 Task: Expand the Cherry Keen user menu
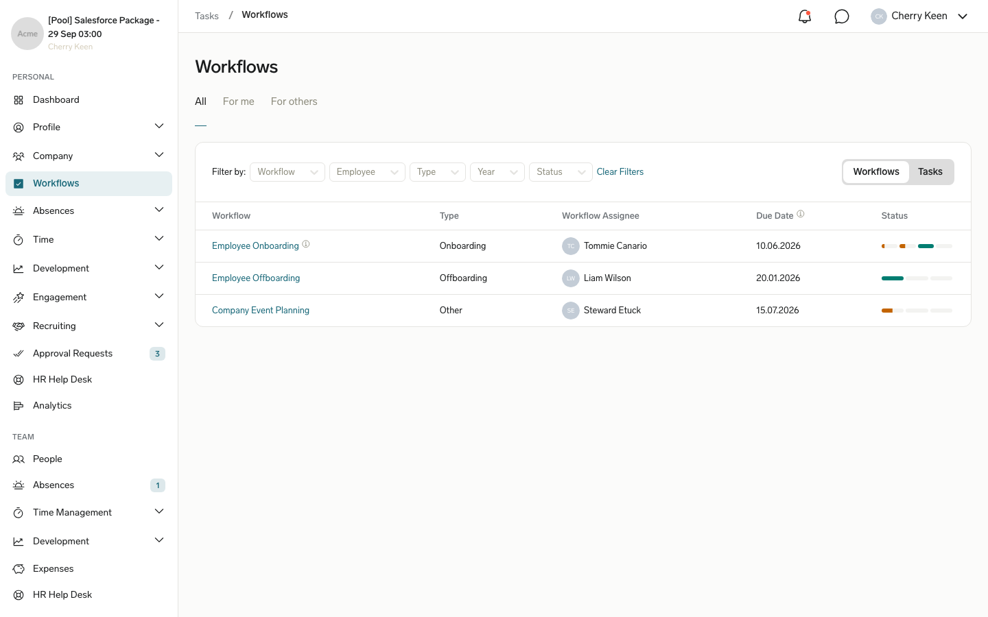coord(919,16)
